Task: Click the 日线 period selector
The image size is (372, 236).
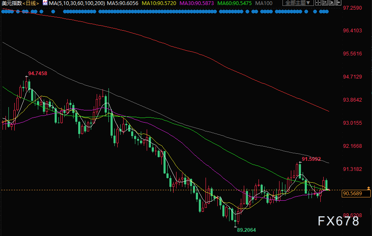Action: (31, 3)
